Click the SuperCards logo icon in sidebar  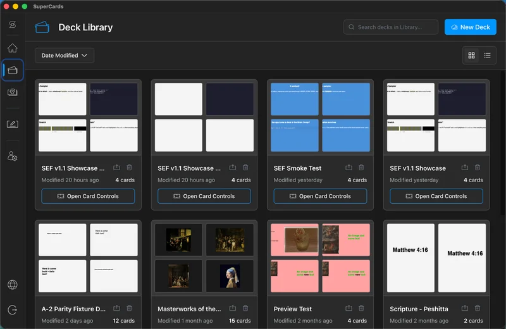click(12, 25)
